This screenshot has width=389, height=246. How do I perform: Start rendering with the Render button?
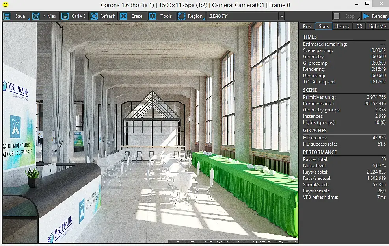coord(375,17)
